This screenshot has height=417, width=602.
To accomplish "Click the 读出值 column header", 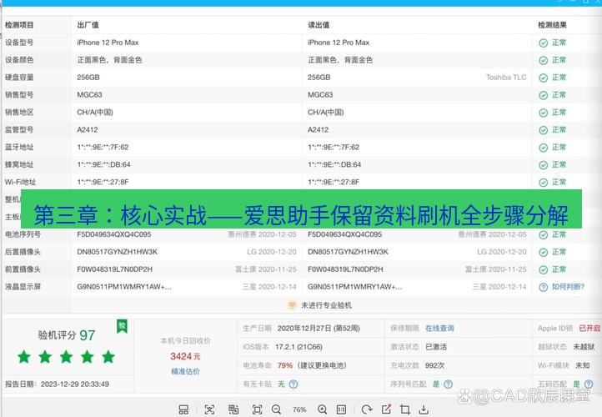I will tap(319, 25).
